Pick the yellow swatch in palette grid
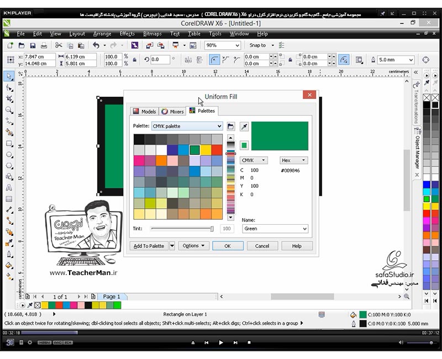This screenshot has width=442, height=359. click(206, 150)
